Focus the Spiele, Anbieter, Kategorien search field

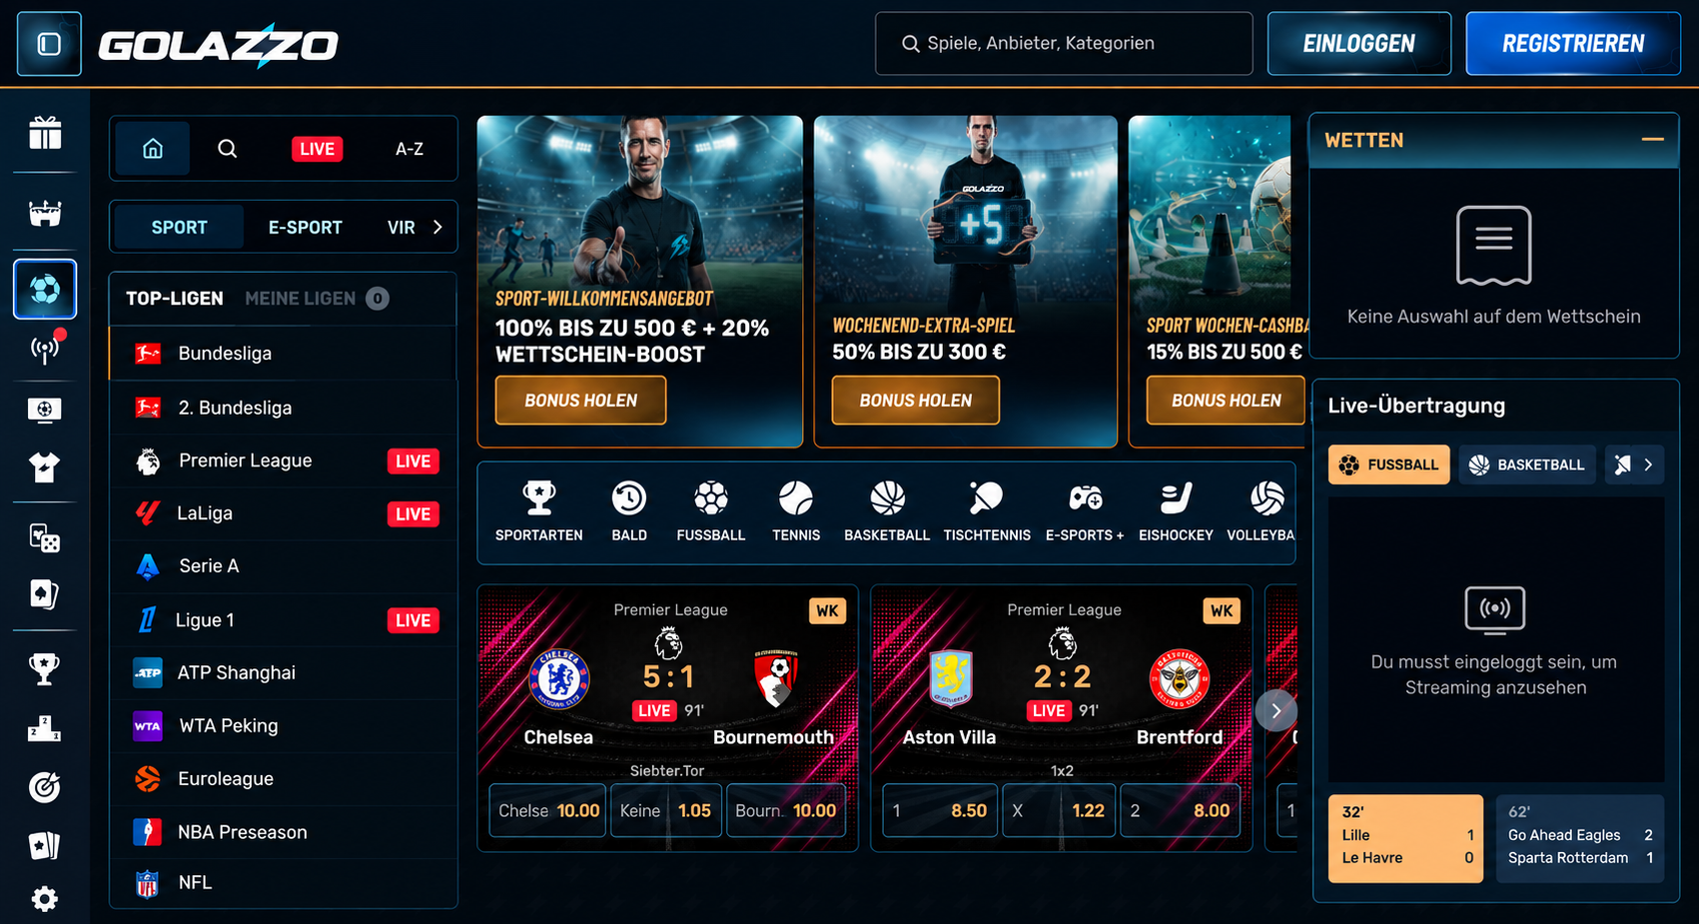pyautogui.click(x=1064, y=44)
